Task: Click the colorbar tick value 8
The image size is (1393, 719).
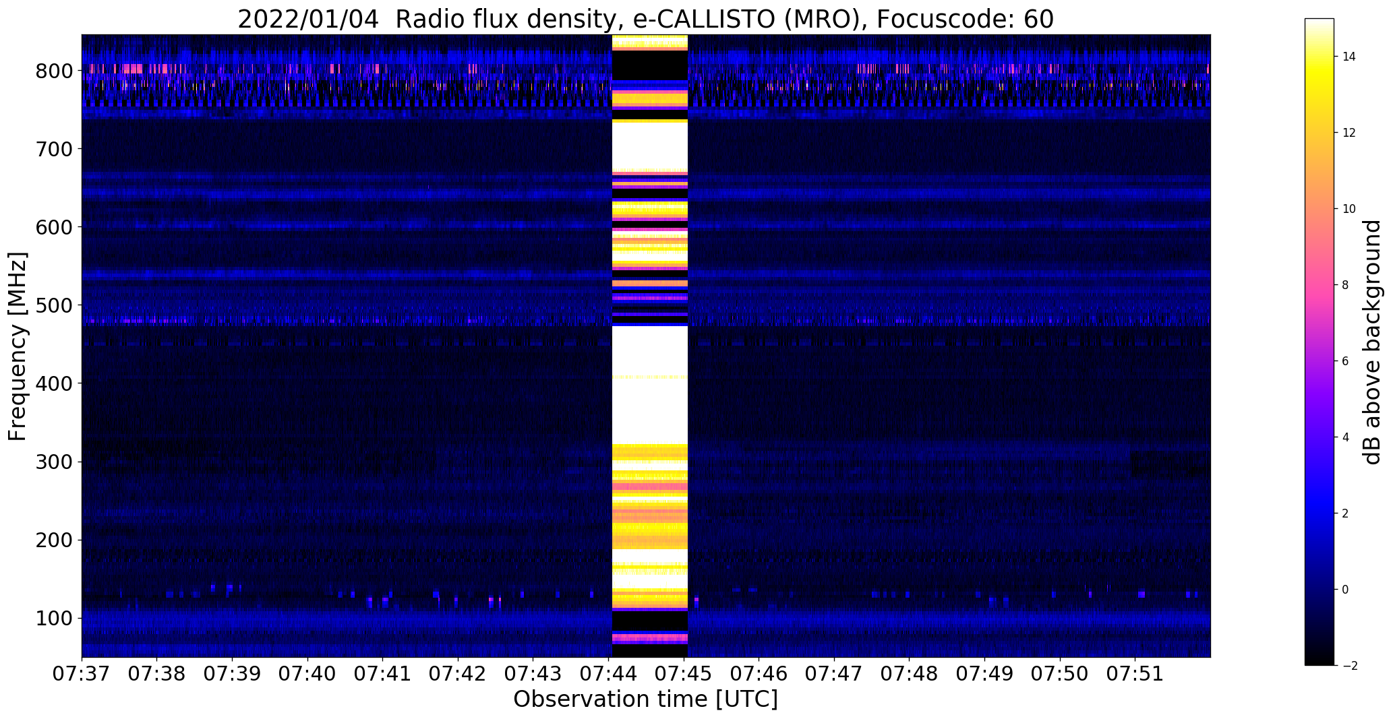Action: [1346, 285]
